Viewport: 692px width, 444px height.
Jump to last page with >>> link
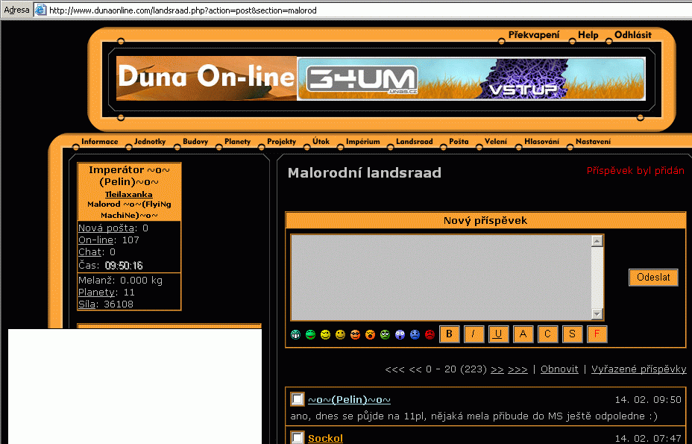click(518, 369)
